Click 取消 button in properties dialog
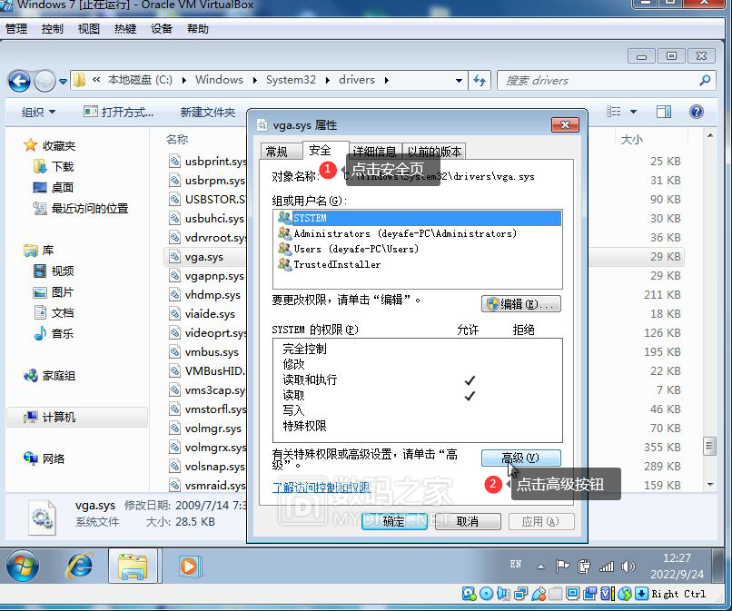This screenshot has height=611, width=732. 468,521
